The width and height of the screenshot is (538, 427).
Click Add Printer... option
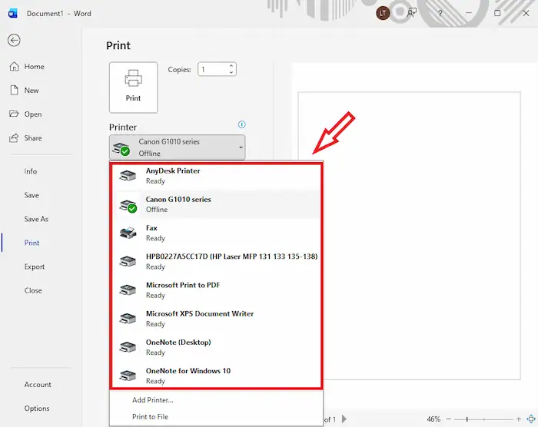click(x=153, y=400)
